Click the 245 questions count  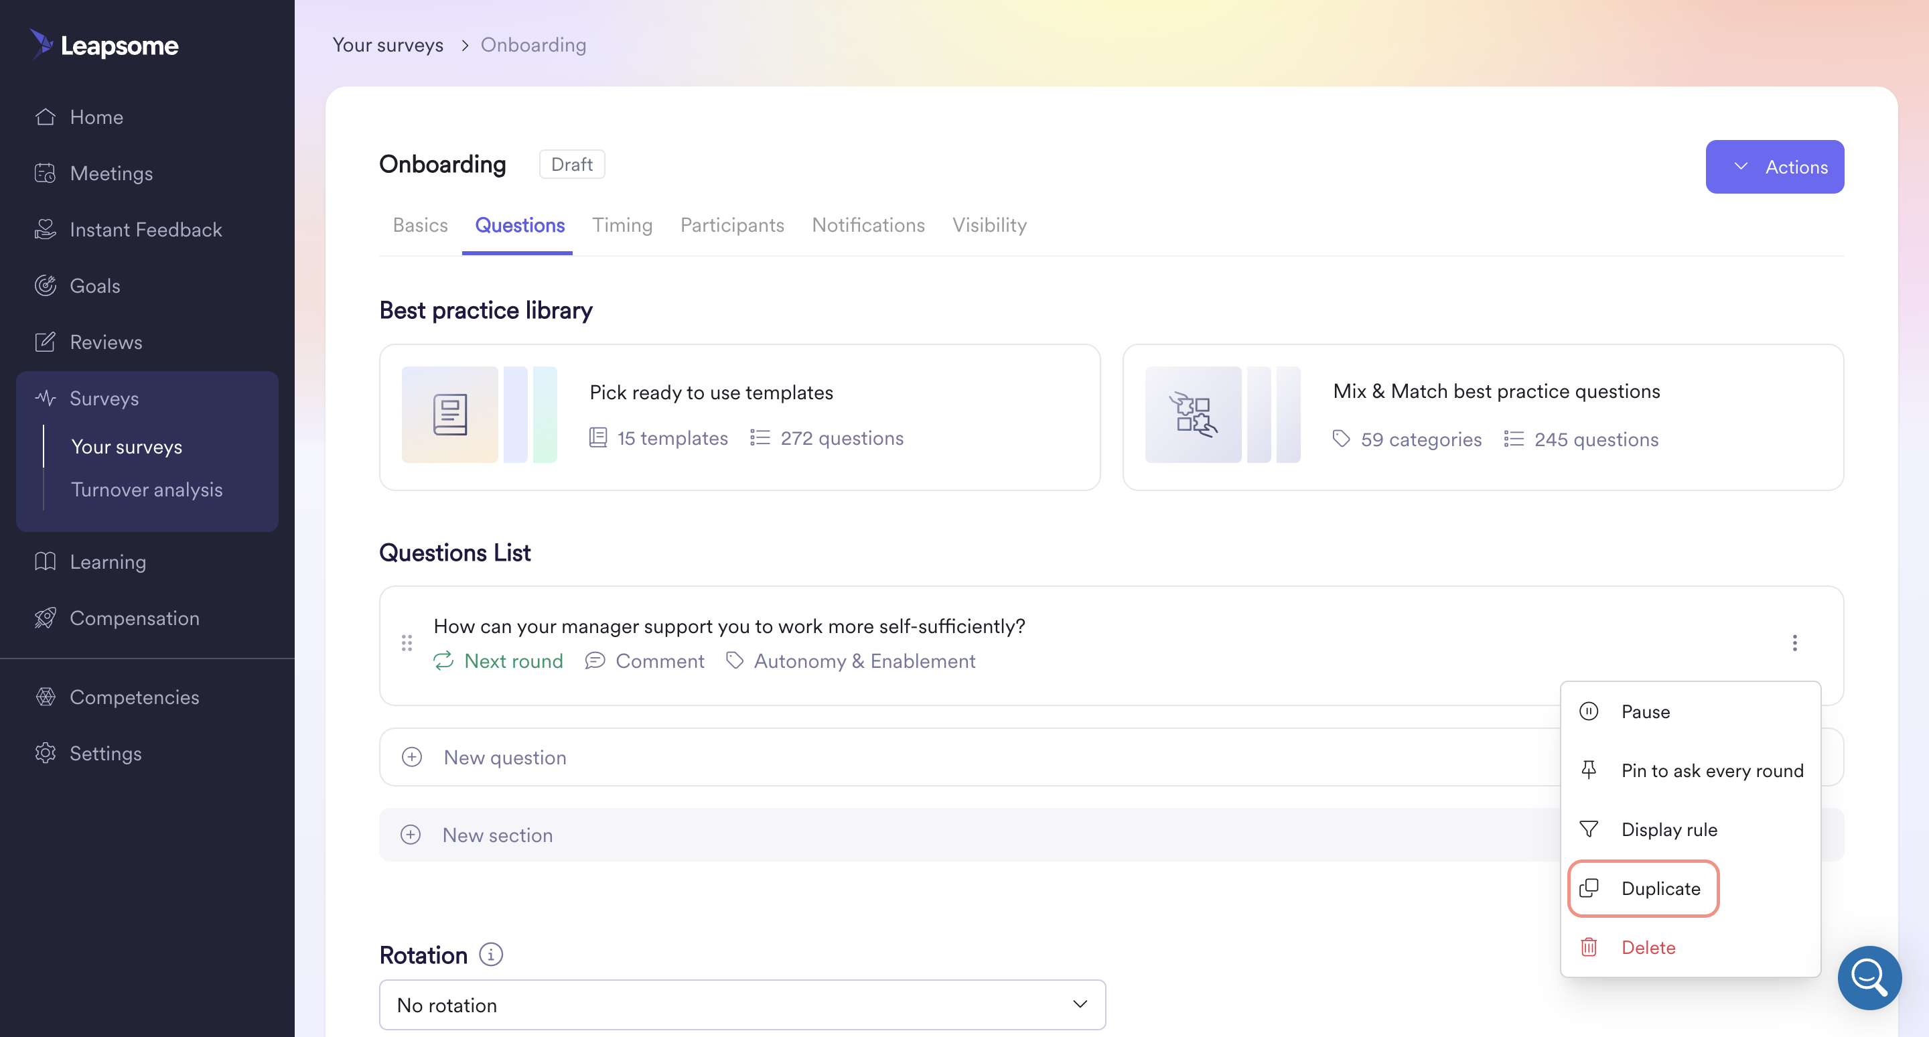coord(1581,439)
